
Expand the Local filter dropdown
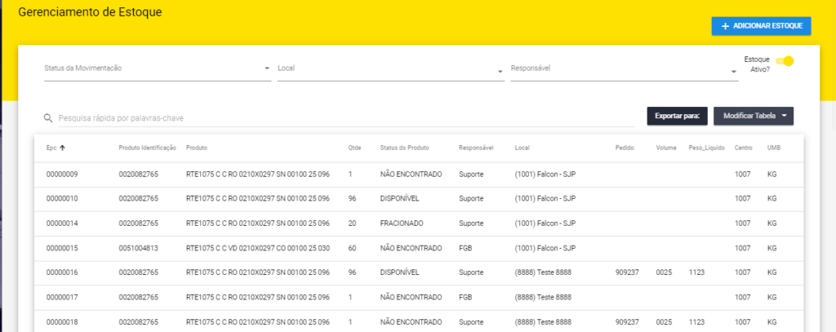click(389, 69)
